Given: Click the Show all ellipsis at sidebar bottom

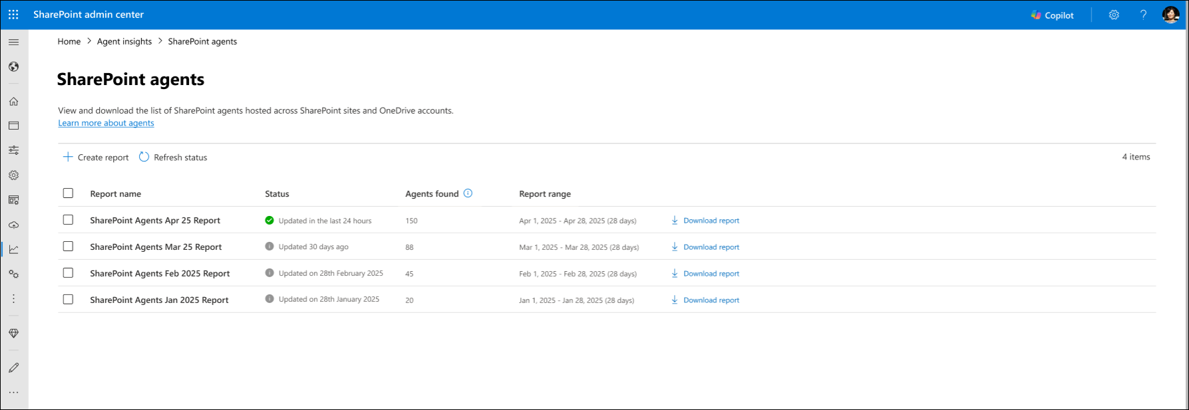Looking at the screenshot, I should coord(13,393).
